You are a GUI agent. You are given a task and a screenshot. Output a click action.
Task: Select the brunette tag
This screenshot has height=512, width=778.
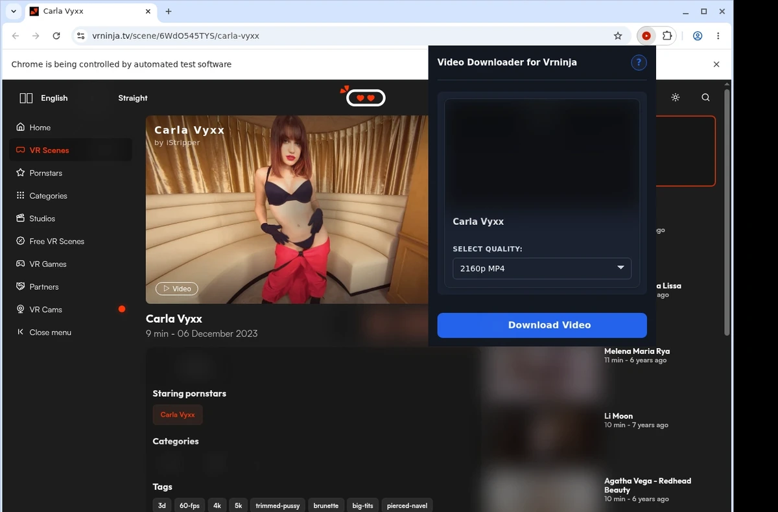326,506
